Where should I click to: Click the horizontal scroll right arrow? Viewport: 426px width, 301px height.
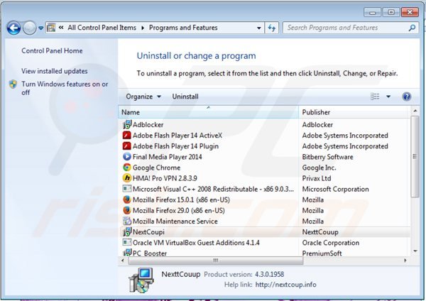[405, 261]
